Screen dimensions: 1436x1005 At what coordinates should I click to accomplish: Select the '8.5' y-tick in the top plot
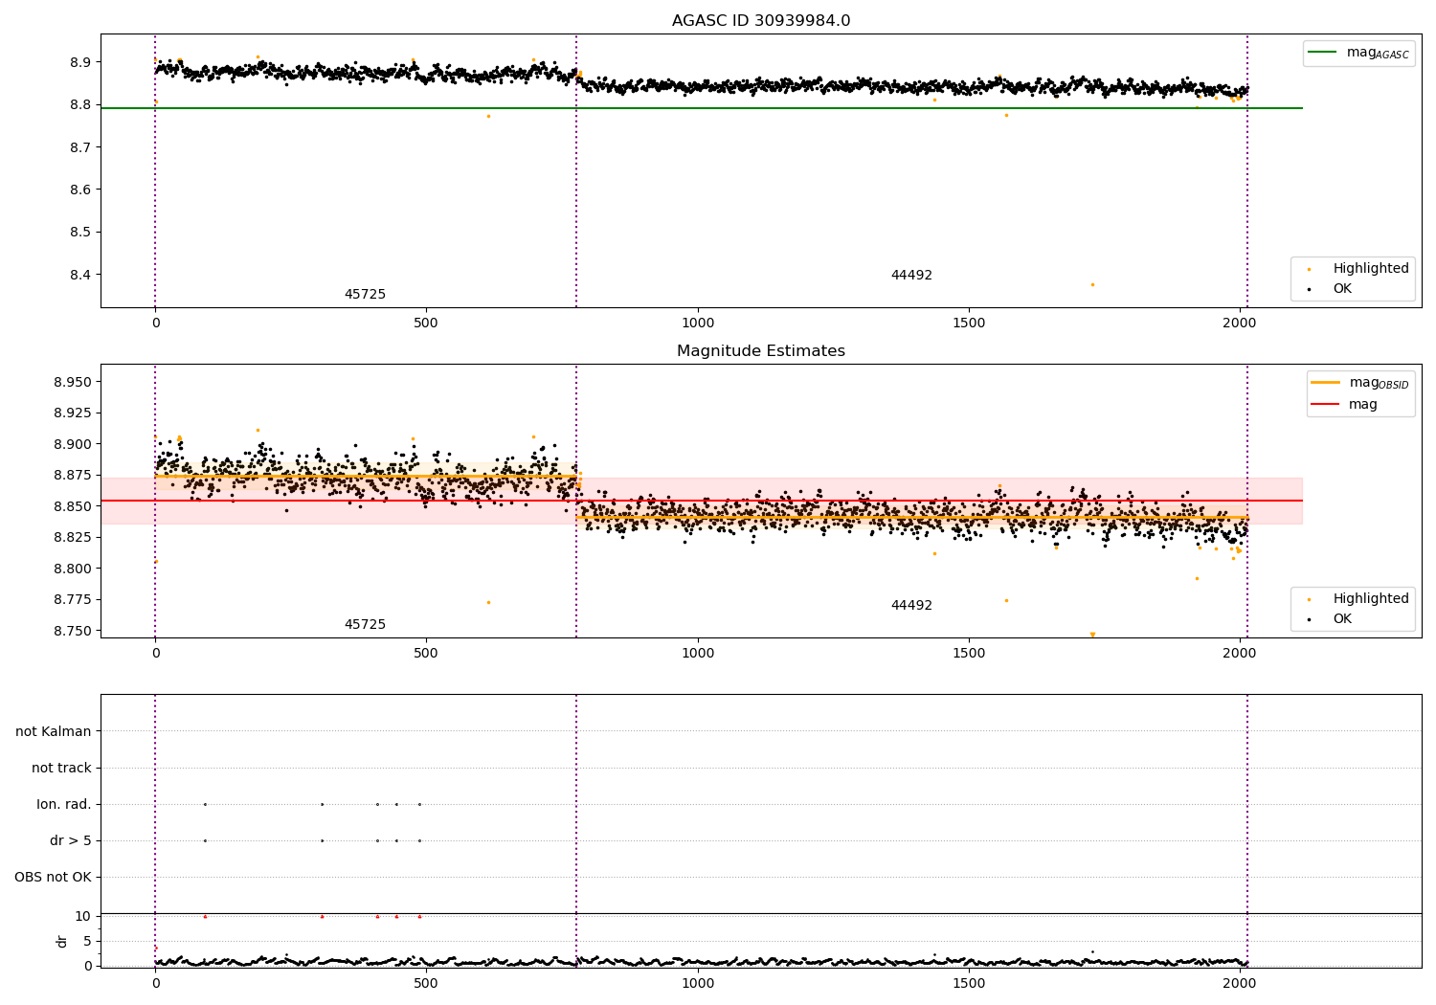coord(80,232)
